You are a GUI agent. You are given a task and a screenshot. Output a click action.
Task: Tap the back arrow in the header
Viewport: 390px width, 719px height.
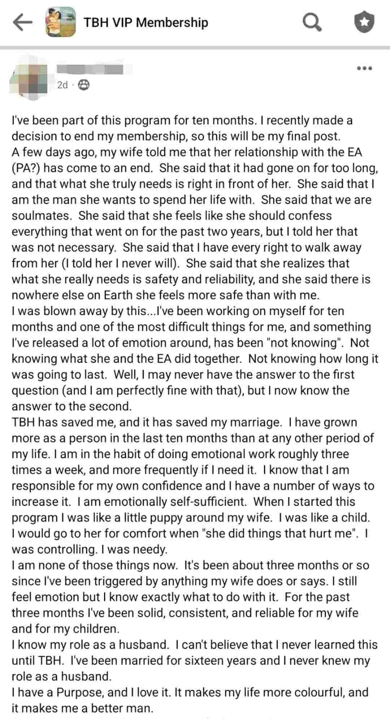point(23,22)
